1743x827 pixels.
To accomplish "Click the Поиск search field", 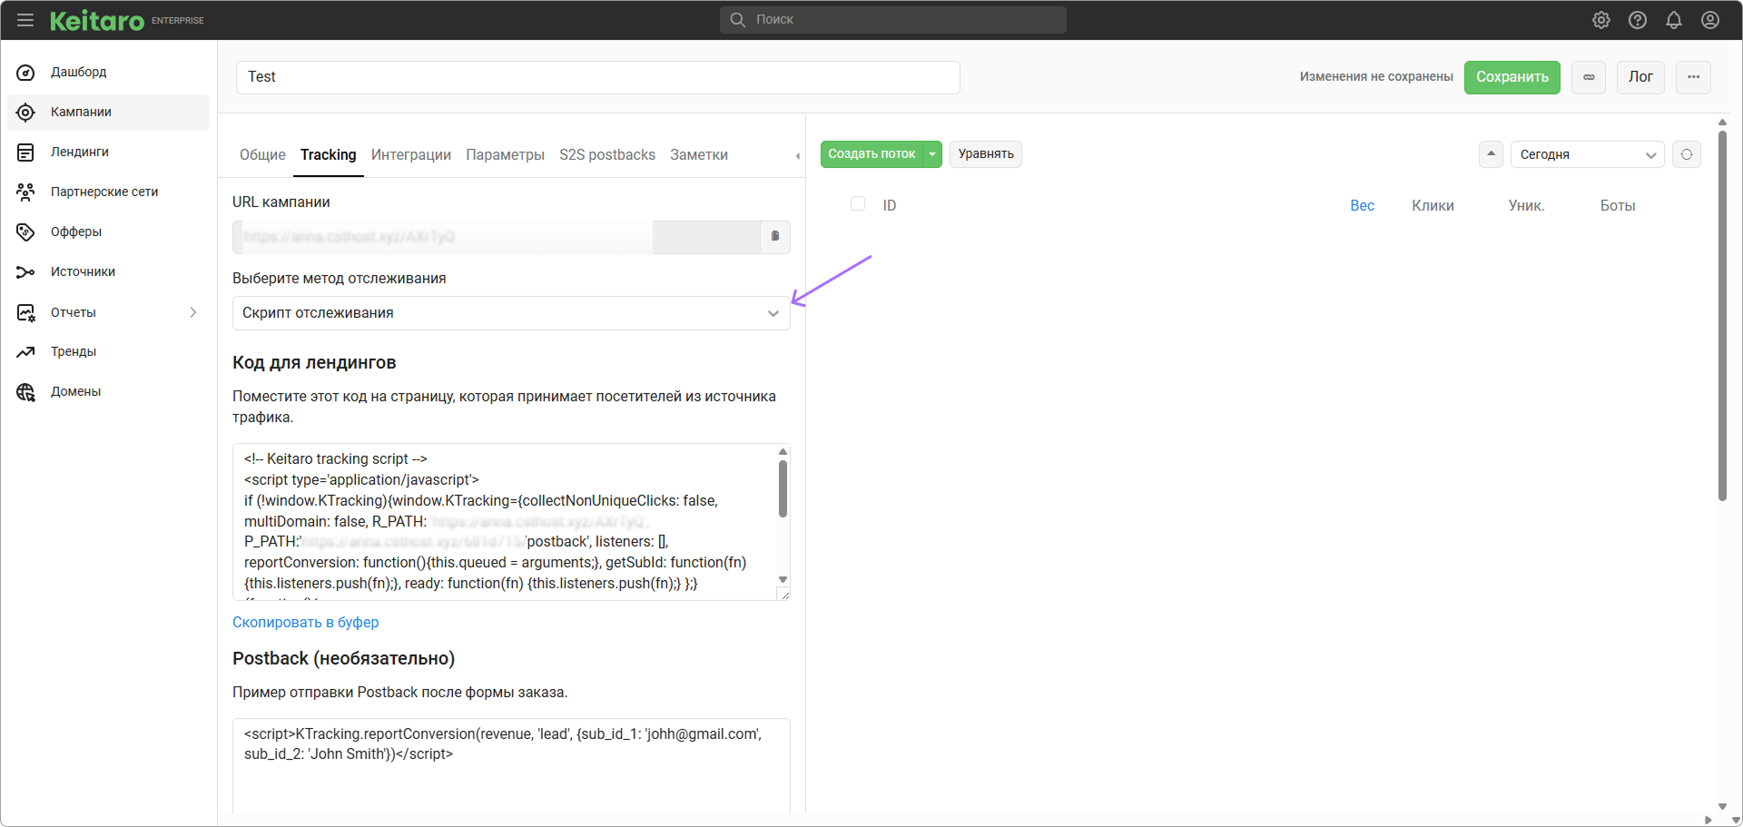I will 893,20.
